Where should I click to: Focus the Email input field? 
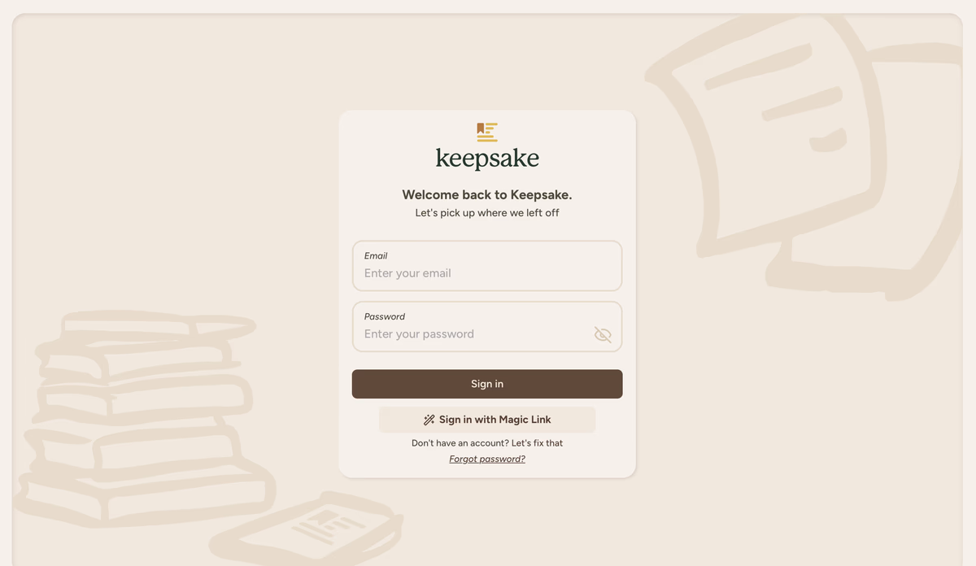tap(487, 265)
